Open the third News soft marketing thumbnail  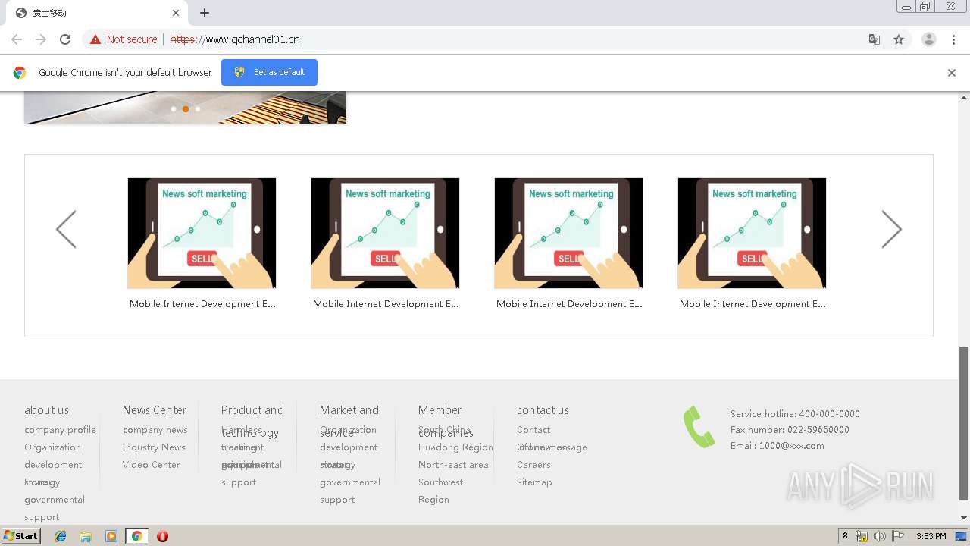(568, 234)
